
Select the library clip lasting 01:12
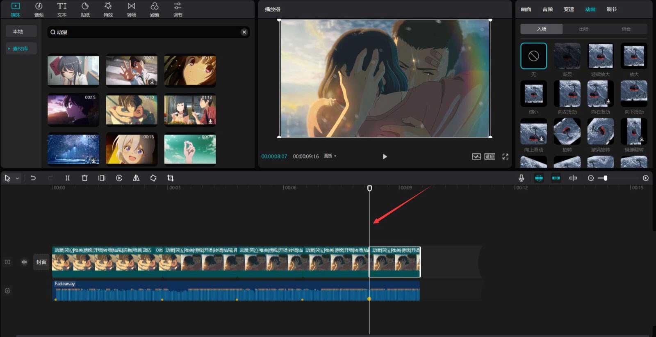pyautogui.click(x=190, y=109)
